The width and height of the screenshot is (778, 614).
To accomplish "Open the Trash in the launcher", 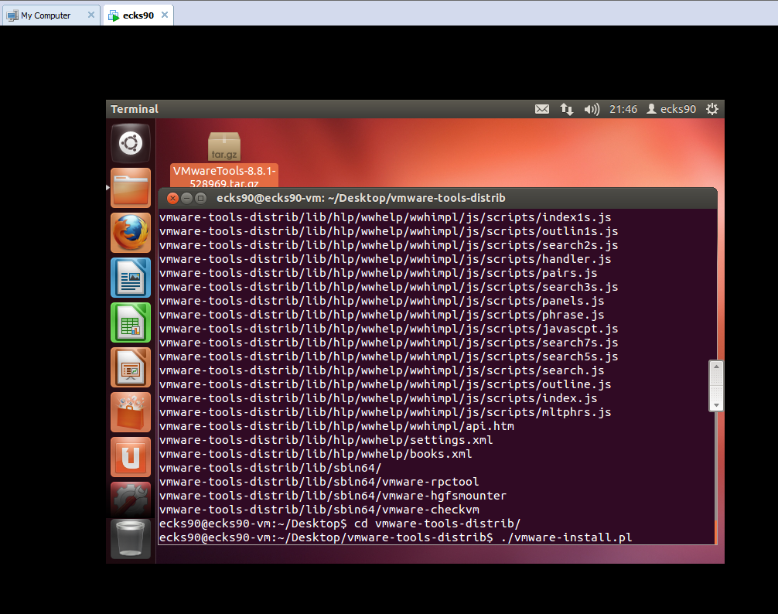I will pyautogui.click(x=131, y=539).
